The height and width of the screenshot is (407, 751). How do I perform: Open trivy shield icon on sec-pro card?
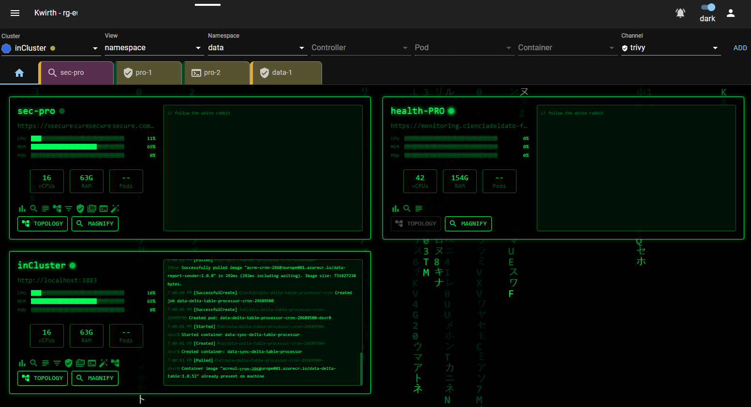click(x=80, y=209)
